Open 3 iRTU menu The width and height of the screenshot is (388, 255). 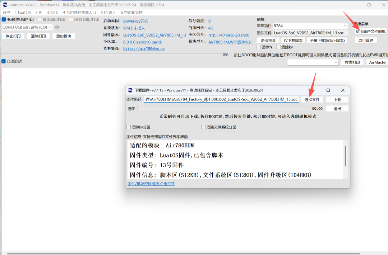pyautogui.click(x=53, y=12)
